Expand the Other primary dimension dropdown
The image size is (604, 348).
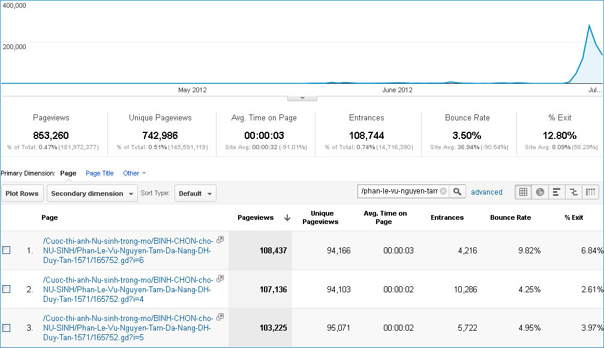(134, 173)
